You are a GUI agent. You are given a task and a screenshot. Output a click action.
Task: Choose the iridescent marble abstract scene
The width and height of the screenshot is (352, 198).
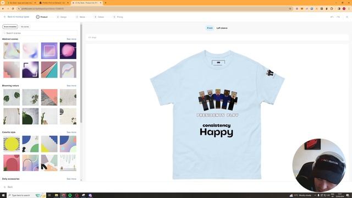click(x=12, y=51)
